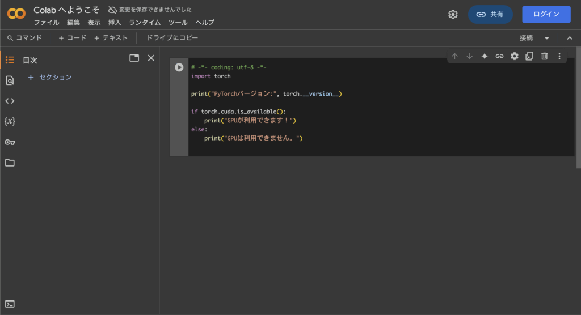
Task: Click the 共有 share button
Action: coord(490,14)
